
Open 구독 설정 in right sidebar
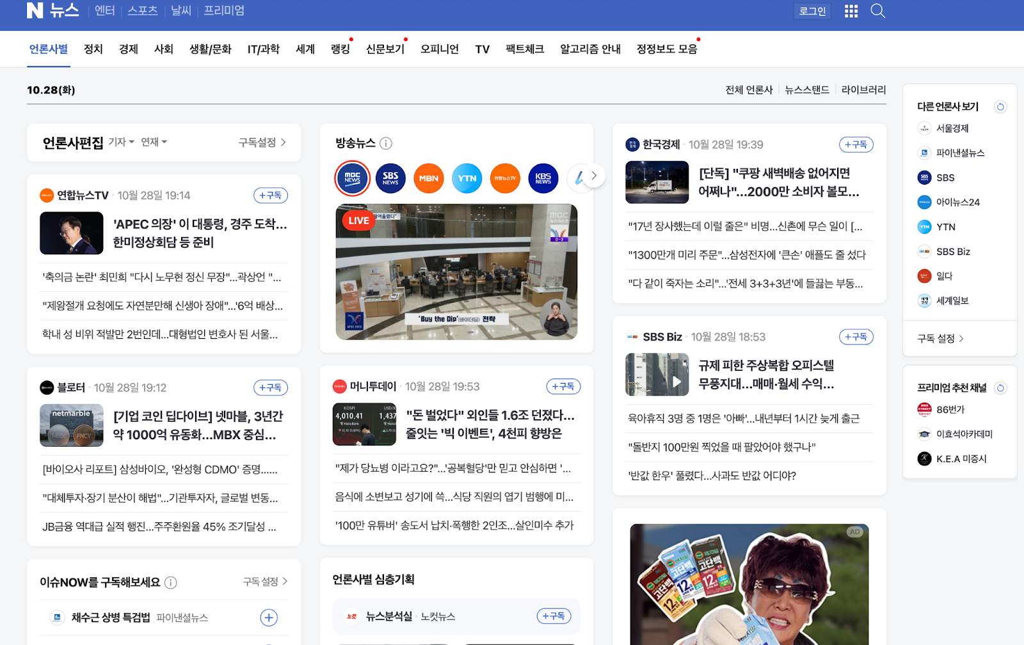coord(941,338)
